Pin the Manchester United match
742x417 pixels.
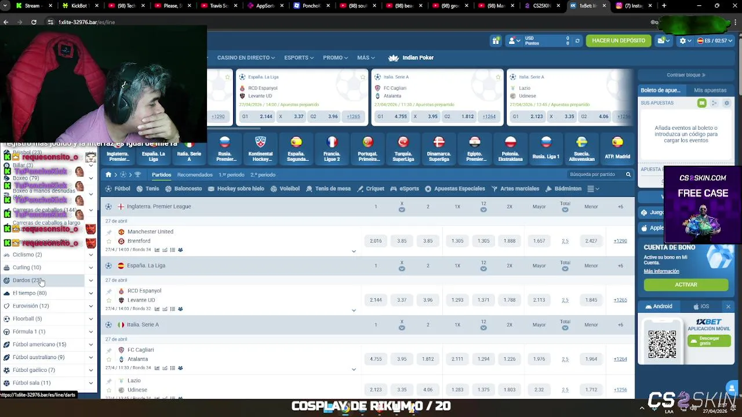[108, 232]
